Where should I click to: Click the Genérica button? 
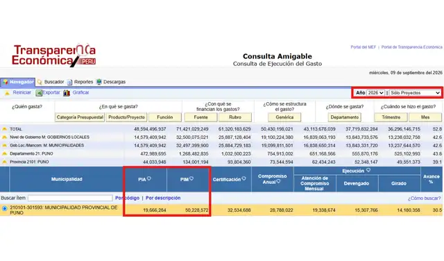(x=284, y=117)
